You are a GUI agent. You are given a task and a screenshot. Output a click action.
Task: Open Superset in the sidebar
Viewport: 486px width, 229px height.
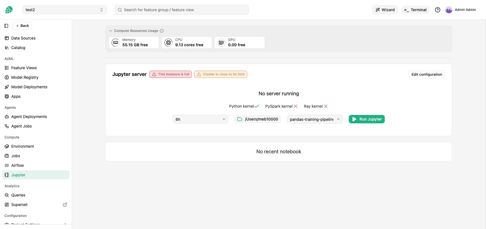[36, 205]
